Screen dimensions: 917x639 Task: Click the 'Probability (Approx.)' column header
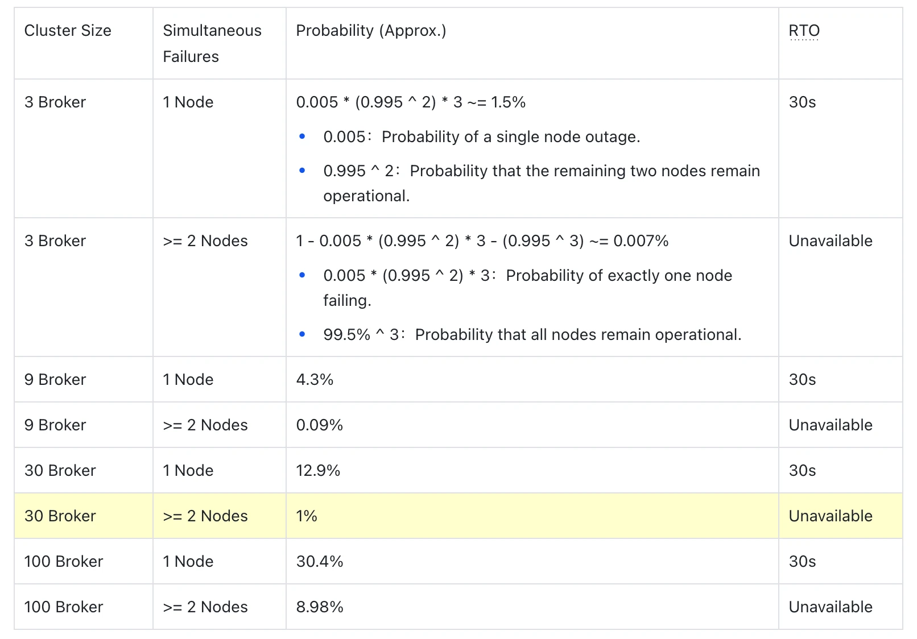(371, 31)
